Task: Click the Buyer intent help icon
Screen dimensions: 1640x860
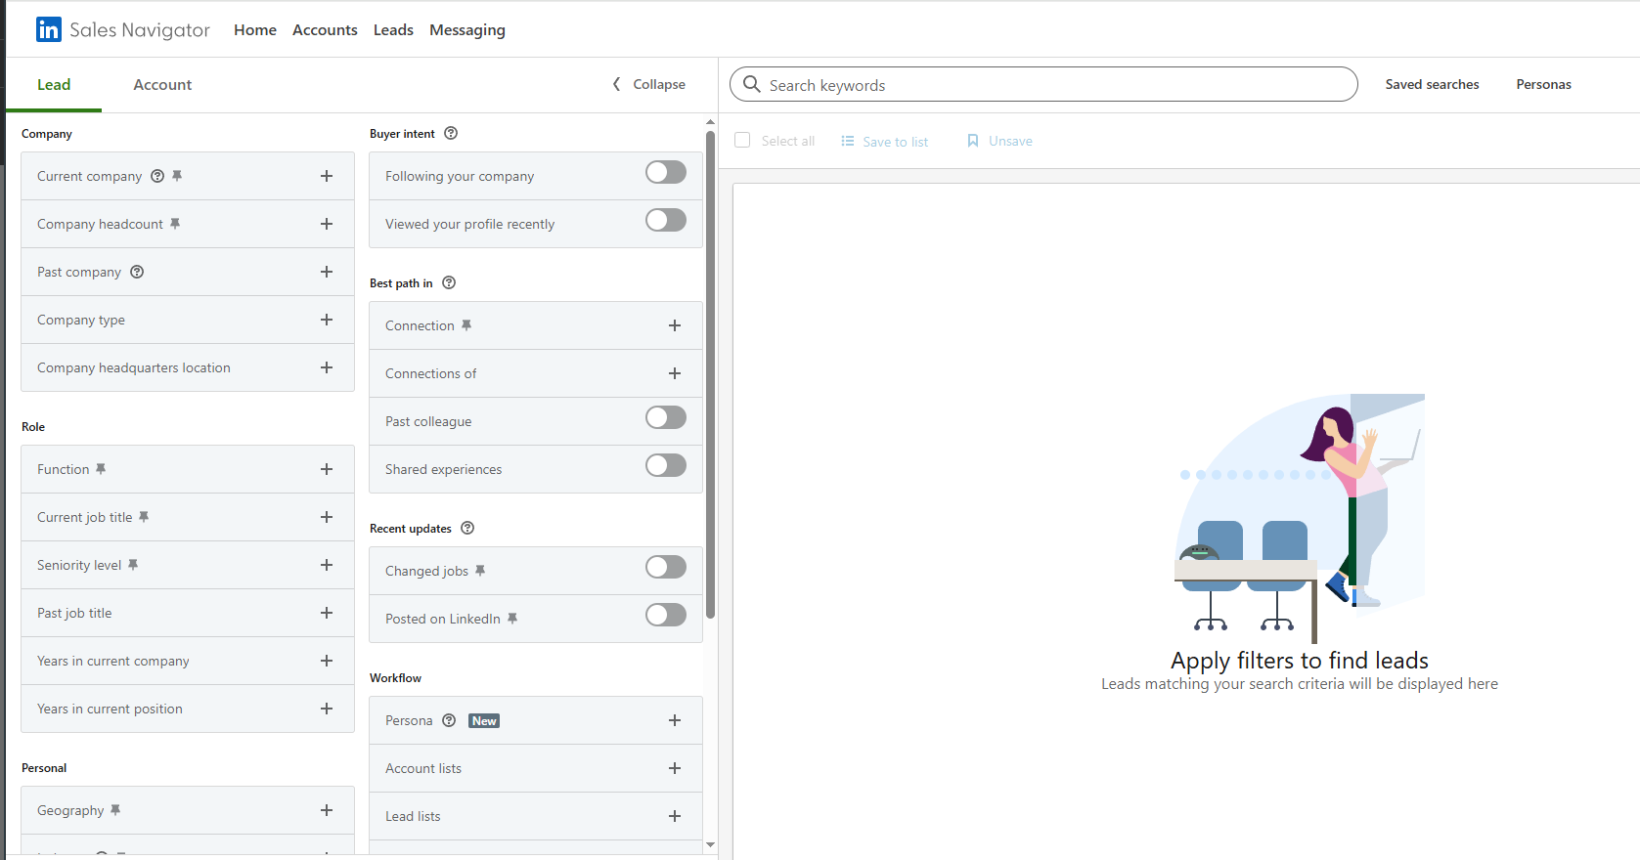Action: (x=451, y=133)
